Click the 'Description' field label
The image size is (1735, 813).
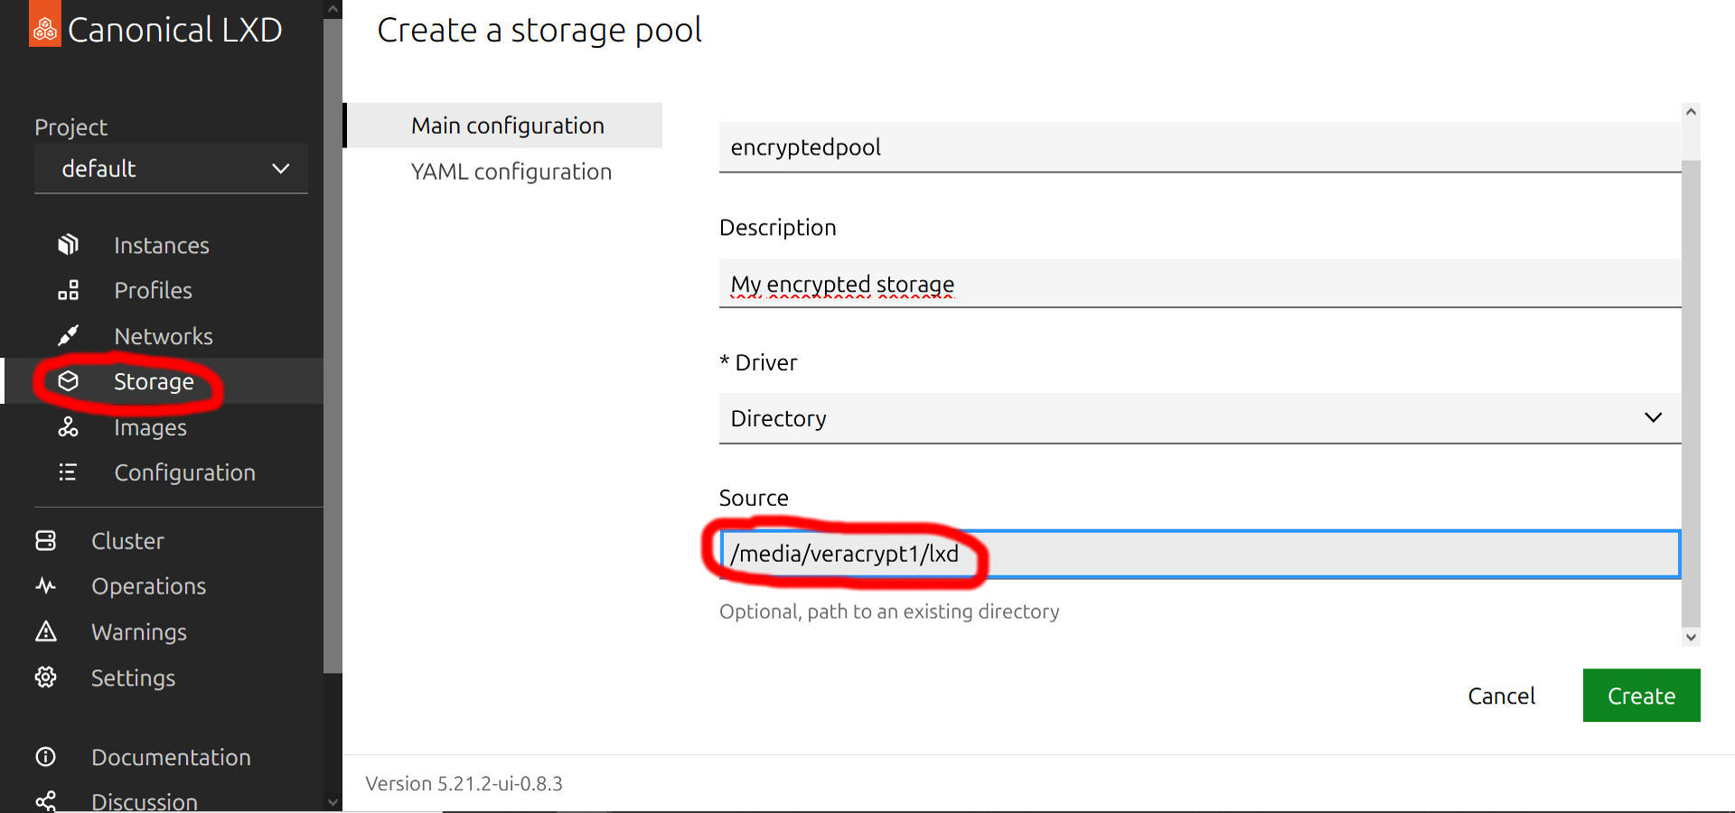[777, 228]
